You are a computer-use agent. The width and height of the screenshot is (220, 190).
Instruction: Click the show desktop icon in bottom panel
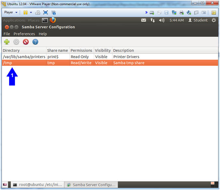click(5, 184)
